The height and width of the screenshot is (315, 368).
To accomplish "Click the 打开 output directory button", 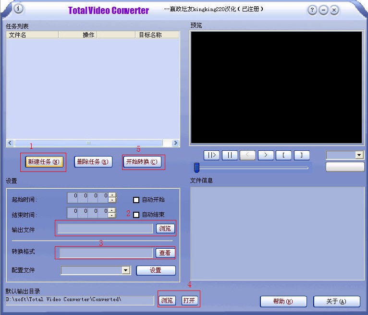I will tap(189, 301).
